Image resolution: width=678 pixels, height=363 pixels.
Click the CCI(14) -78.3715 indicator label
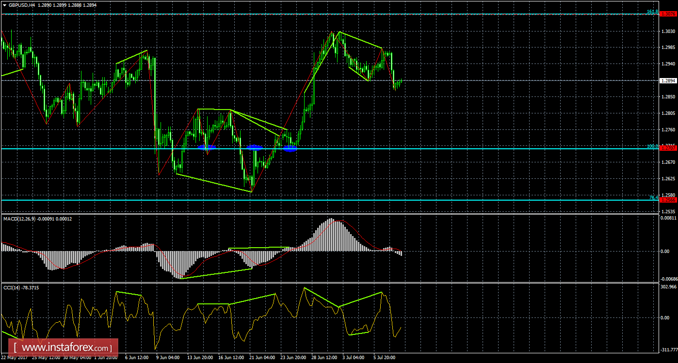tap(21, 287)
